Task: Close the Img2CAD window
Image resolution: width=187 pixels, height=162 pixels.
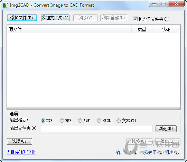Action: pos(176,4)
